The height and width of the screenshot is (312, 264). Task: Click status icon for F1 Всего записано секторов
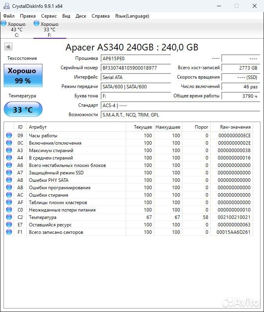pos(9,232)
